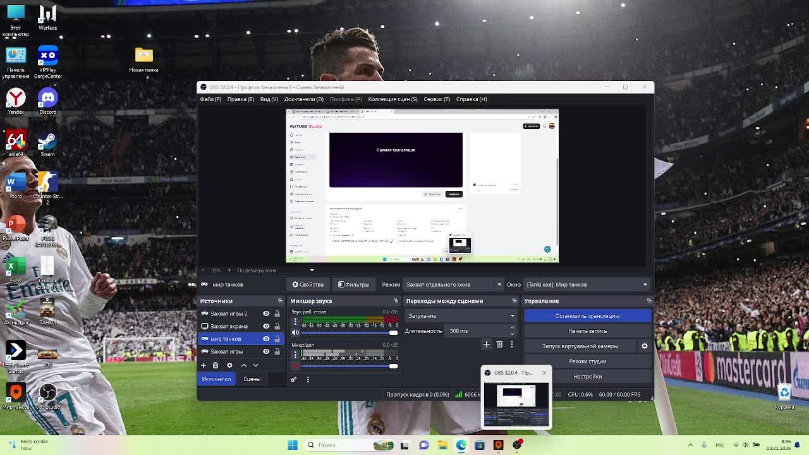This screenshot has height=455, width=809.
Task: Move selected source up
Action: point(244,365)
